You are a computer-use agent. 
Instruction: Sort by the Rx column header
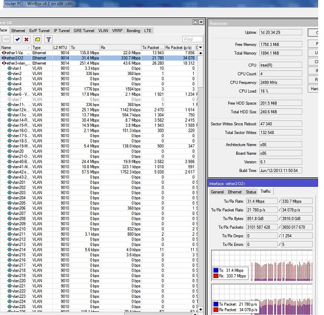click(120, 47)
